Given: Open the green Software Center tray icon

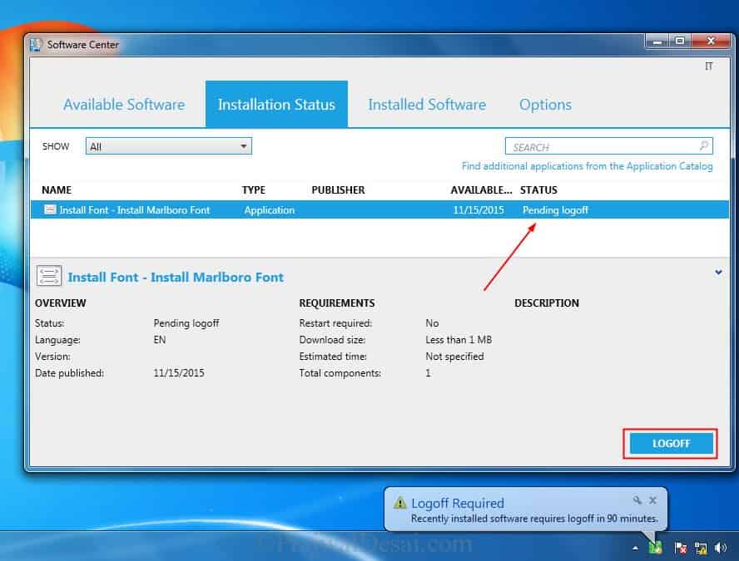Looking at the screenshot, I should coord(655,548).
